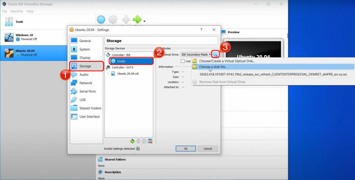Select Choose a disk file from the menu
Image resolution: width=355 pixels, height=180 pixels.
click(x=213, y=67)
